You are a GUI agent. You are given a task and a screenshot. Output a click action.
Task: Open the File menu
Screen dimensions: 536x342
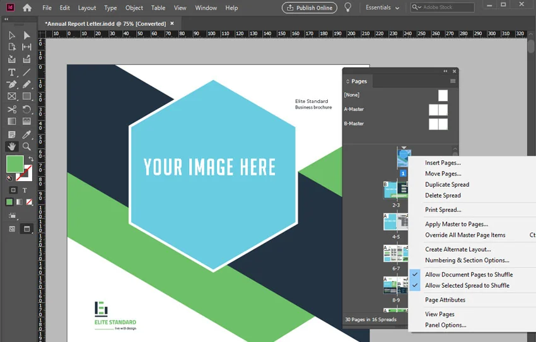pyautogui.click(x=47, y=8)
